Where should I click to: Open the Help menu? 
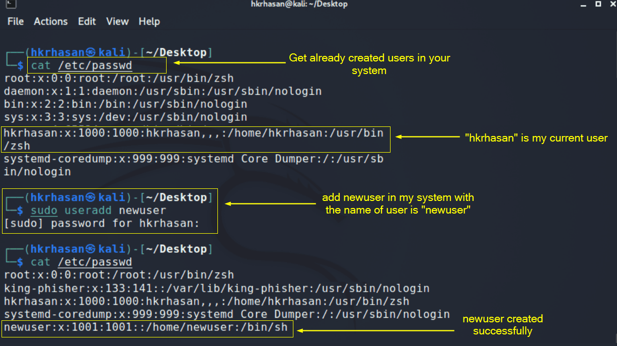149,22
